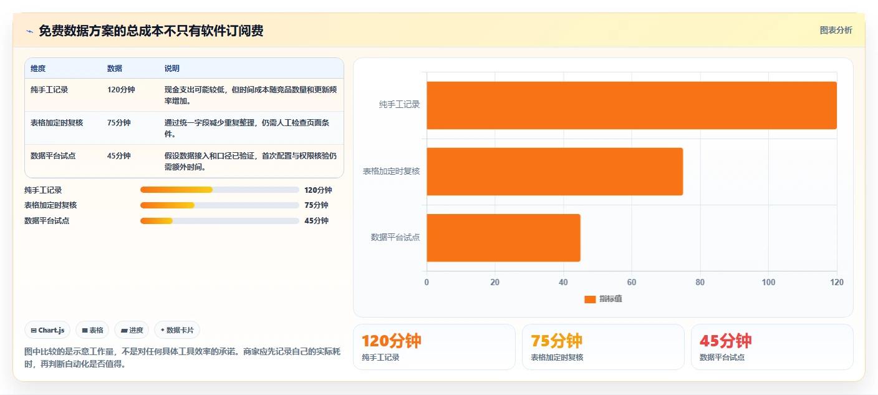Click the 75分钟 cell in the table
The width and height of the screenshot is (878, 395).
pyautogui.click(x=119, y=123)
